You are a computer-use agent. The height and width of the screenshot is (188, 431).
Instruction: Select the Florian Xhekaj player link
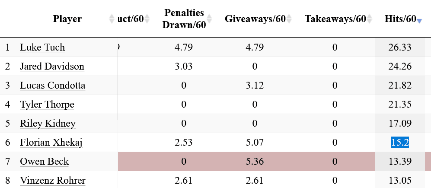click(51, 143)
